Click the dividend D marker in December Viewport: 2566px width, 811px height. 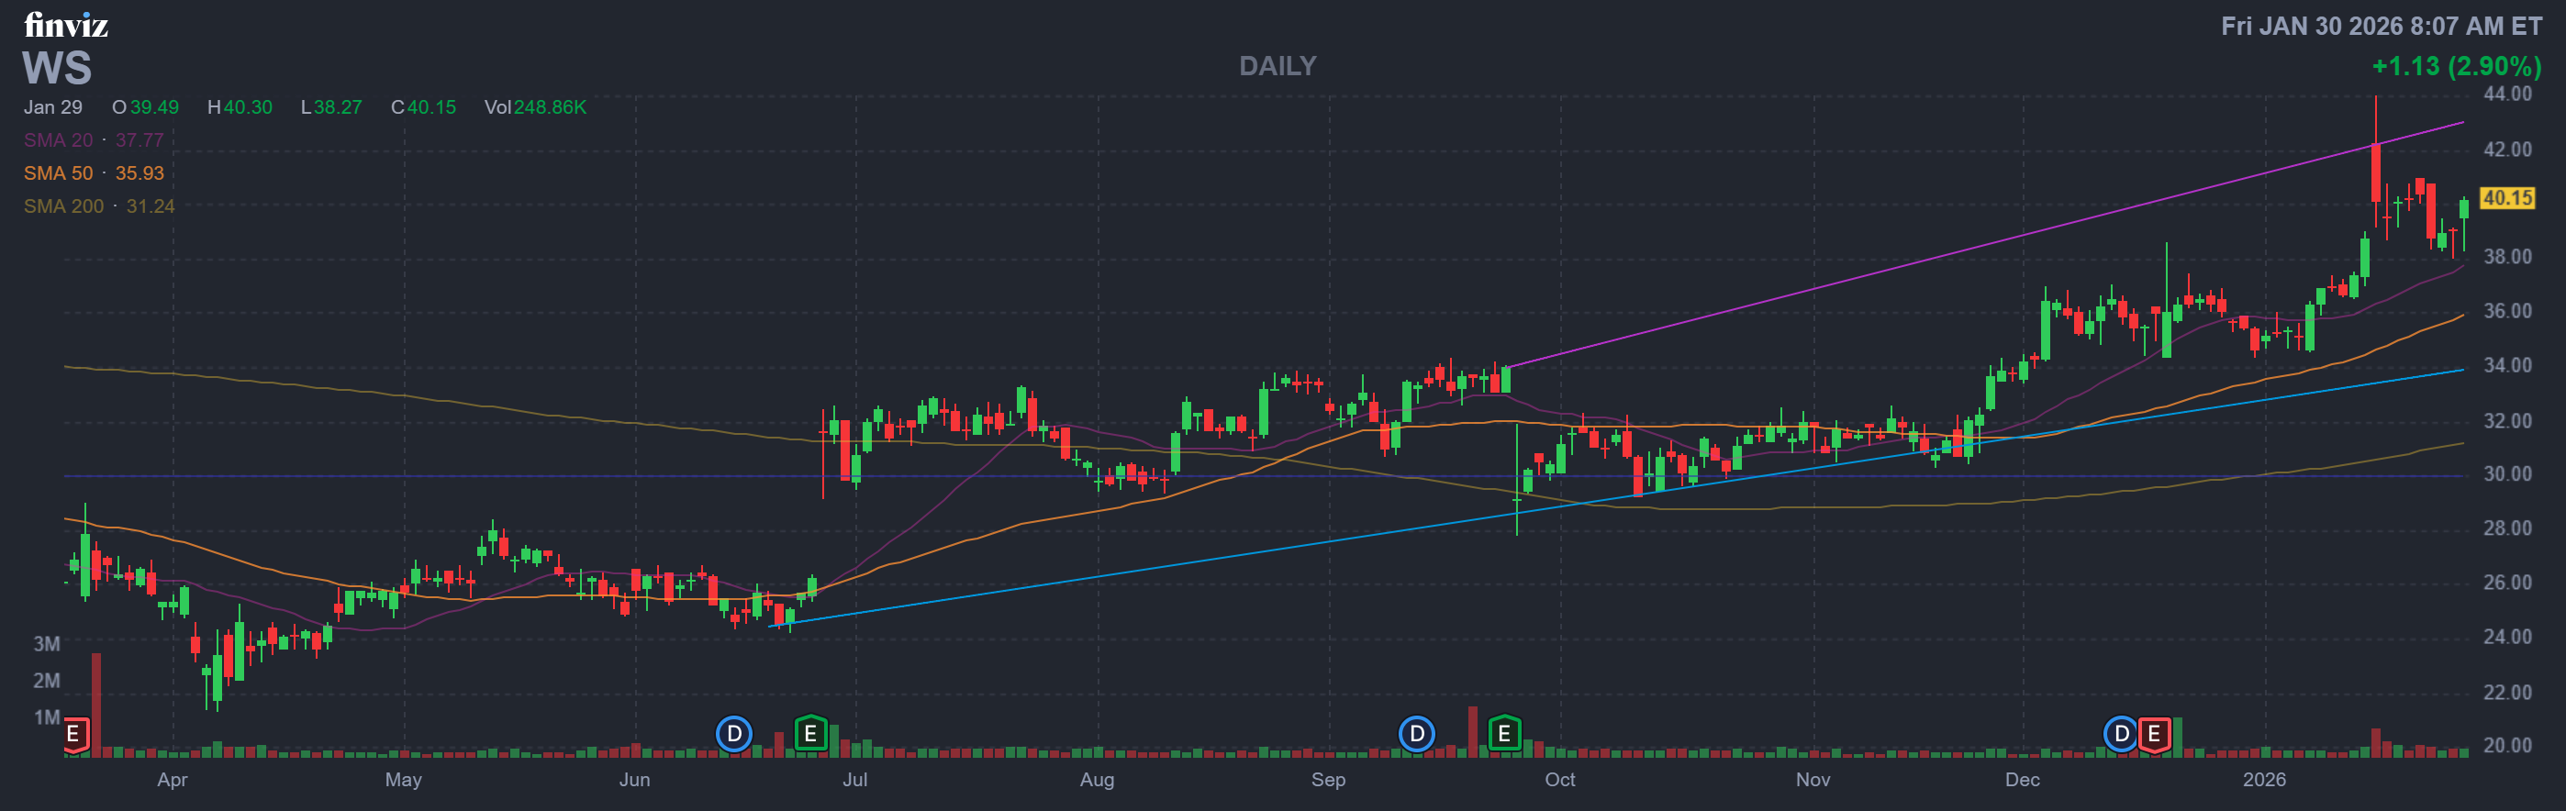pyautogui.click(x=2121, y=734)
